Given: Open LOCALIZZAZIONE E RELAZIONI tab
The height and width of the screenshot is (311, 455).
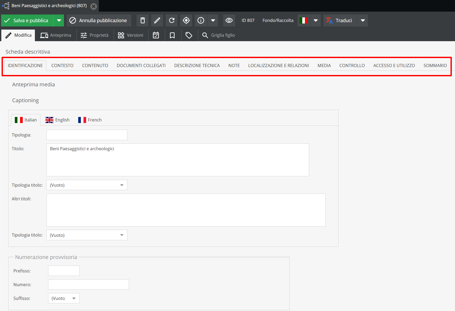Looking at the screenshot, I should pyautogui.click(x=278, y=65).
